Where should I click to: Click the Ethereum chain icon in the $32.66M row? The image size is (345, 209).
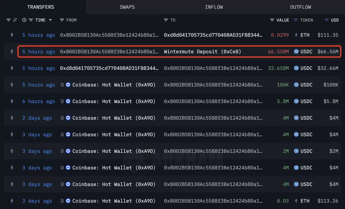pos(12,68)
